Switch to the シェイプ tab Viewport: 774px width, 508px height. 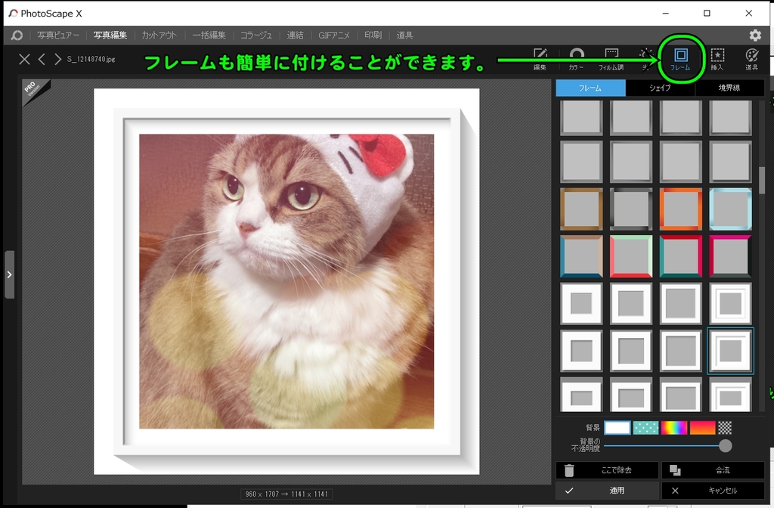[660, 88]
